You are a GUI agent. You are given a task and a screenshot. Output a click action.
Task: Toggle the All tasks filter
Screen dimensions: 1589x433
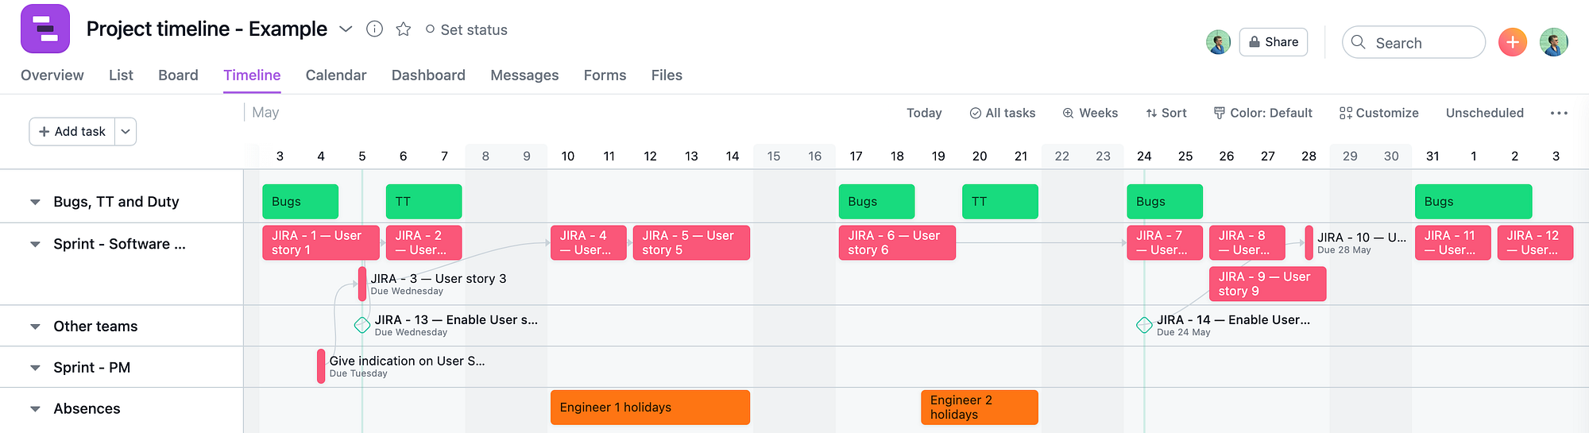(1002, 113)
